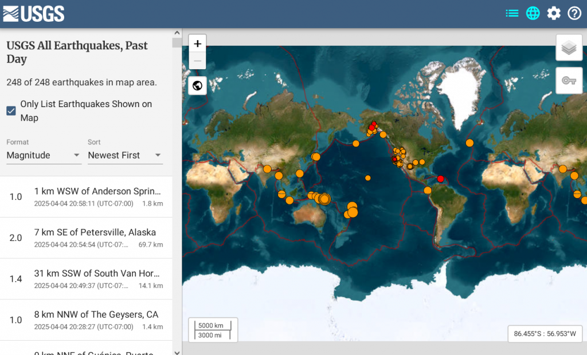Open the Sort dropdown showing Newest First
This screenshot has height=355, width=587.
(x=125, y=155)
